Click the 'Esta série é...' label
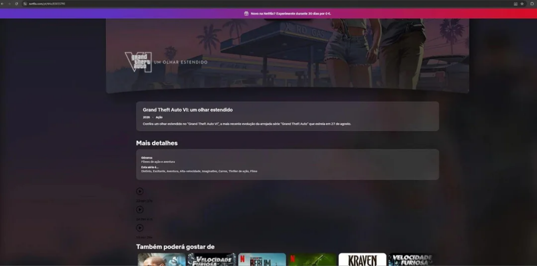 tap(149, 167)
